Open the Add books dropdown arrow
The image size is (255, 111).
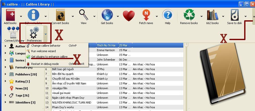click(x=21, y=16)
